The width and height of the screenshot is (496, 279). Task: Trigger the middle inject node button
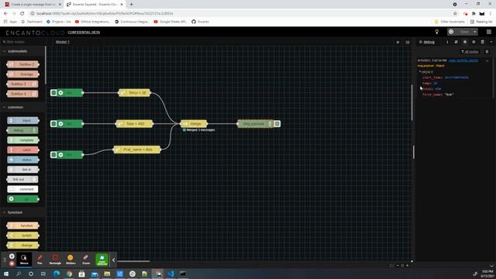click(x=53, y=124)
